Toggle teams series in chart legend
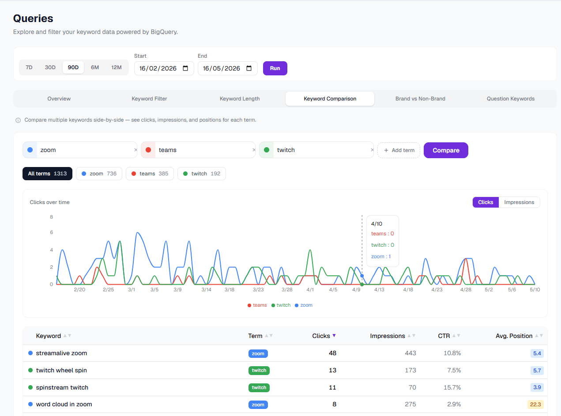561x416 pixels. click(257, 305)
